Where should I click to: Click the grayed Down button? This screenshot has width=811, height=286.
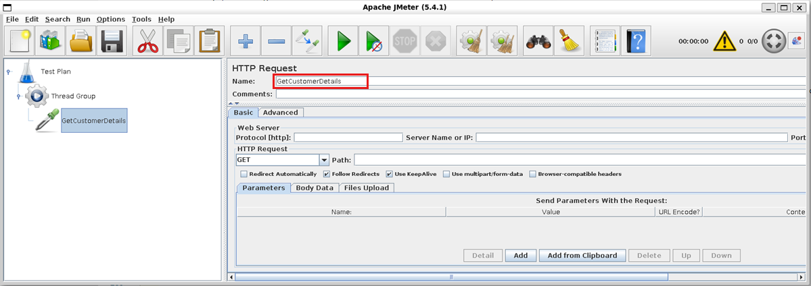721,256
